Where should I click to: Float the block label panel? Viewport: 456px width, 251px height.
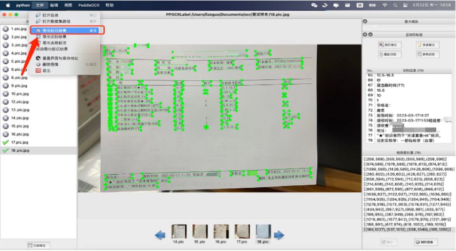[x=370, y=34]
